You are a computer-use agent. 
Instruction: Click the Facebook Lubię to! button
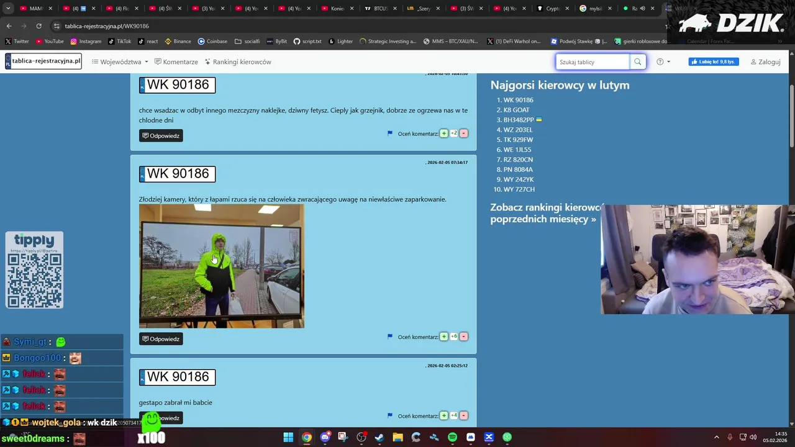[713, 62]
